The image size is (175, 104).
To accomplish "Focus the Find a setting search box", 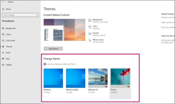I will 20,15.
